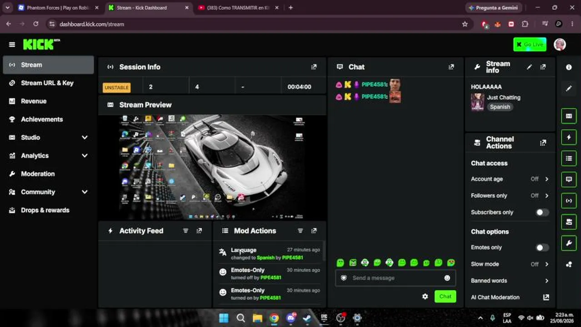Click Pregunta a Gemini button
This screenshot has height=327, width=581.
(493, 8)
